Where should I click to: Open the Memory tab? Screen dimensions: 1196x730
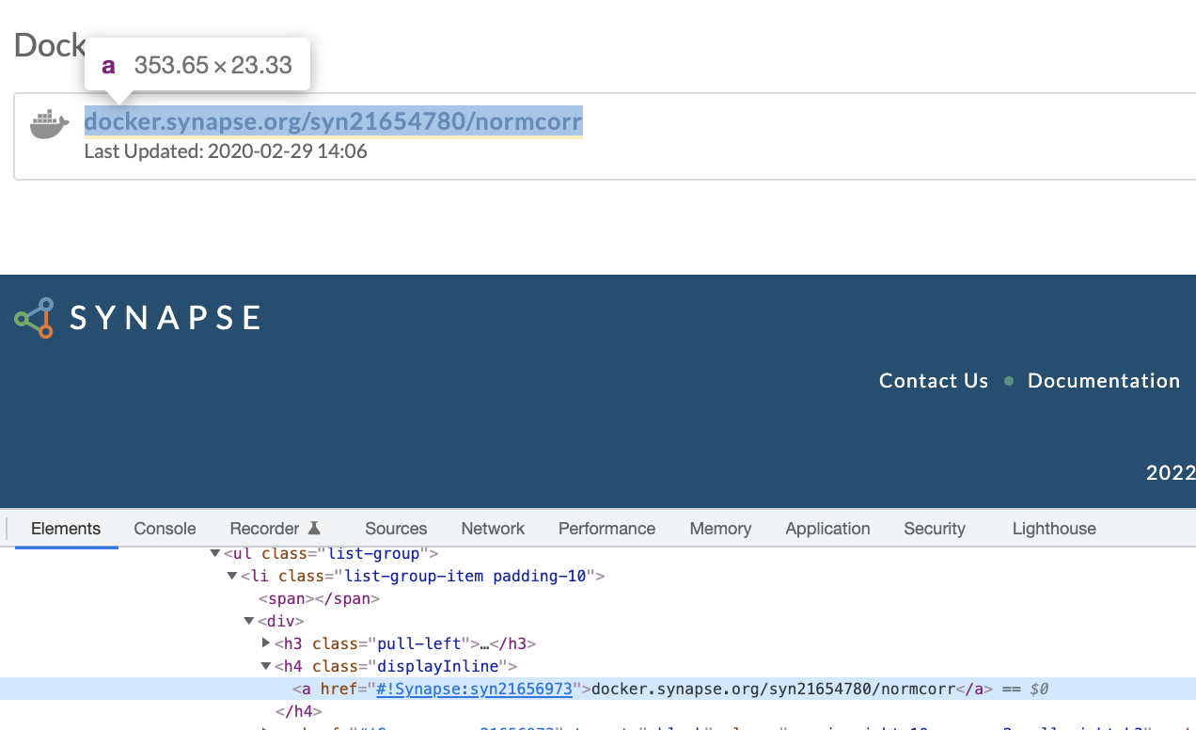coord(720,529)
